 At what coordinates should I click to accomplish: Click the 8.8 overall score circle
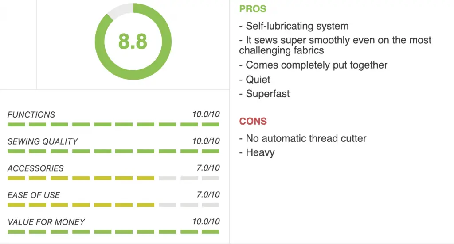[x=133, y=41]
